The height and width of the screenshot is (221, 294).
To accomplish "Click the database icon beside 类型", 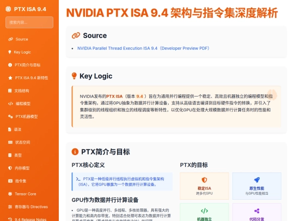I will coord(10,155).
